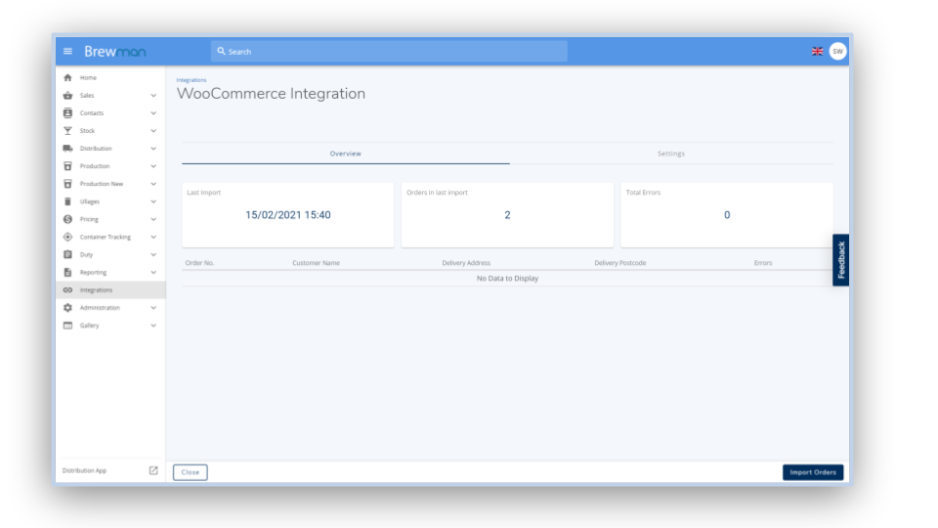Click the Pricing coin icon

[x=67, y=219]
